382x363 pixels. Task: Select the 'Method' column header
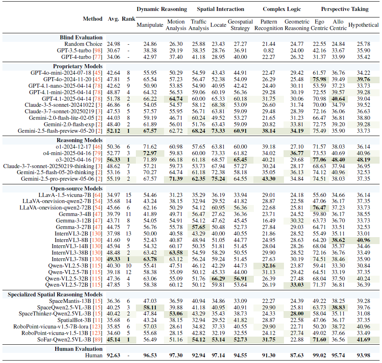tap(93, 19)
